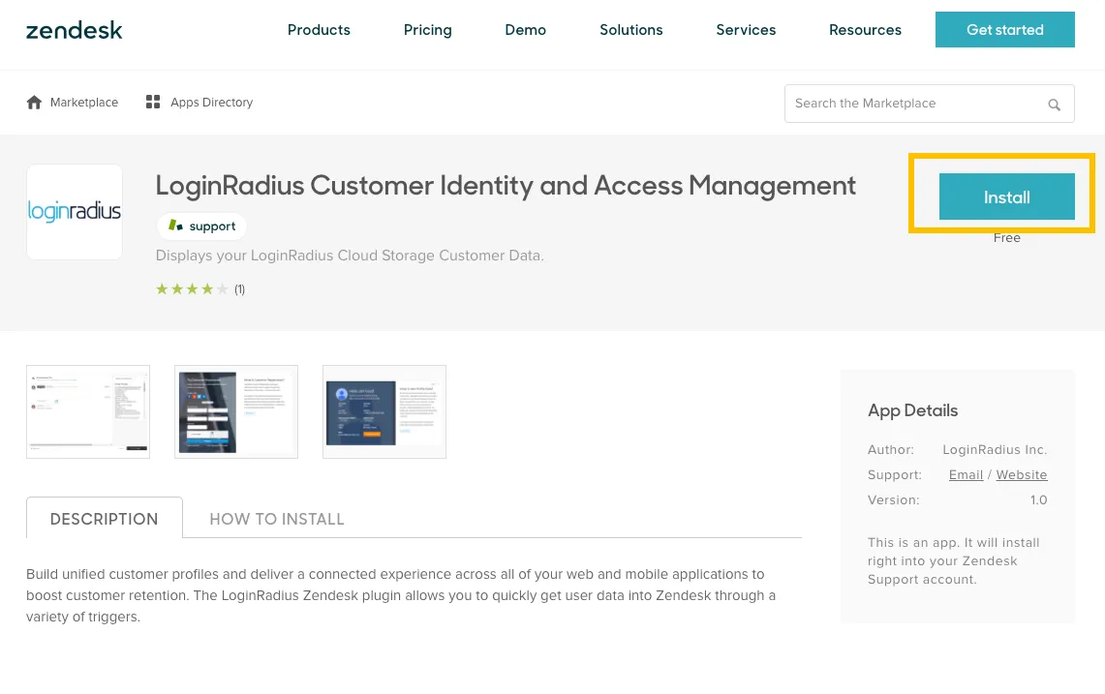Click the Marketplace home icon
This screenshot has height=694, width=1105.
point(34,103)
